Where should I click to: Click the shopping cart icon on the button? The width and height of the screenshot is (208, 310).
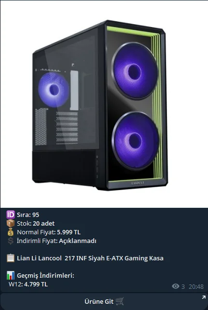pos(120,301)
